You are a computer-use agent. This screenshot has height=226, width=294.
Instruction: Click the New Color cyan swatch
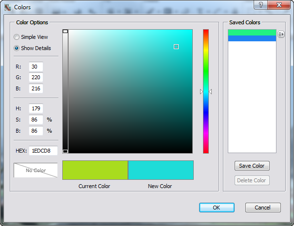coord(161,170)
